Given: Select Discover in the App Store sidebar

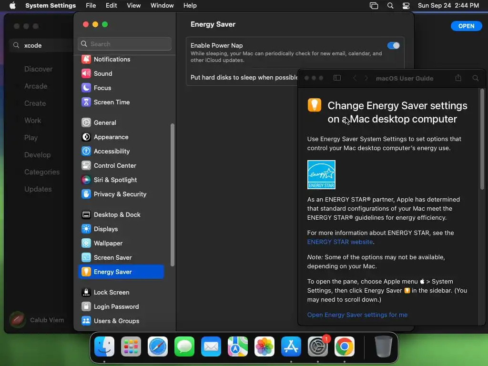Looking at the screenshot, I should [38, 69].
